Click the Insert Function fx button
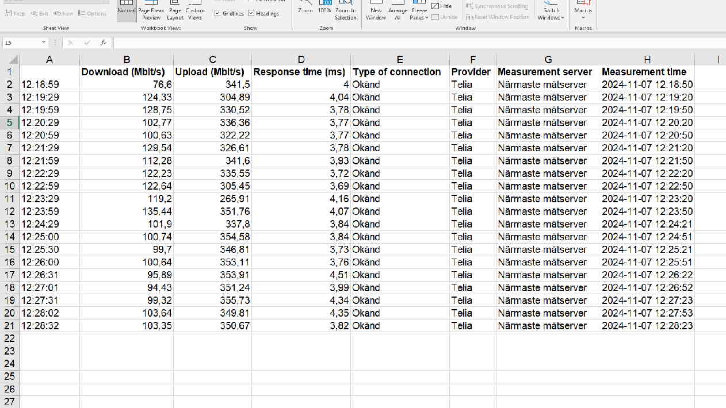Screen dimensions: 726x408 (103, 42)
